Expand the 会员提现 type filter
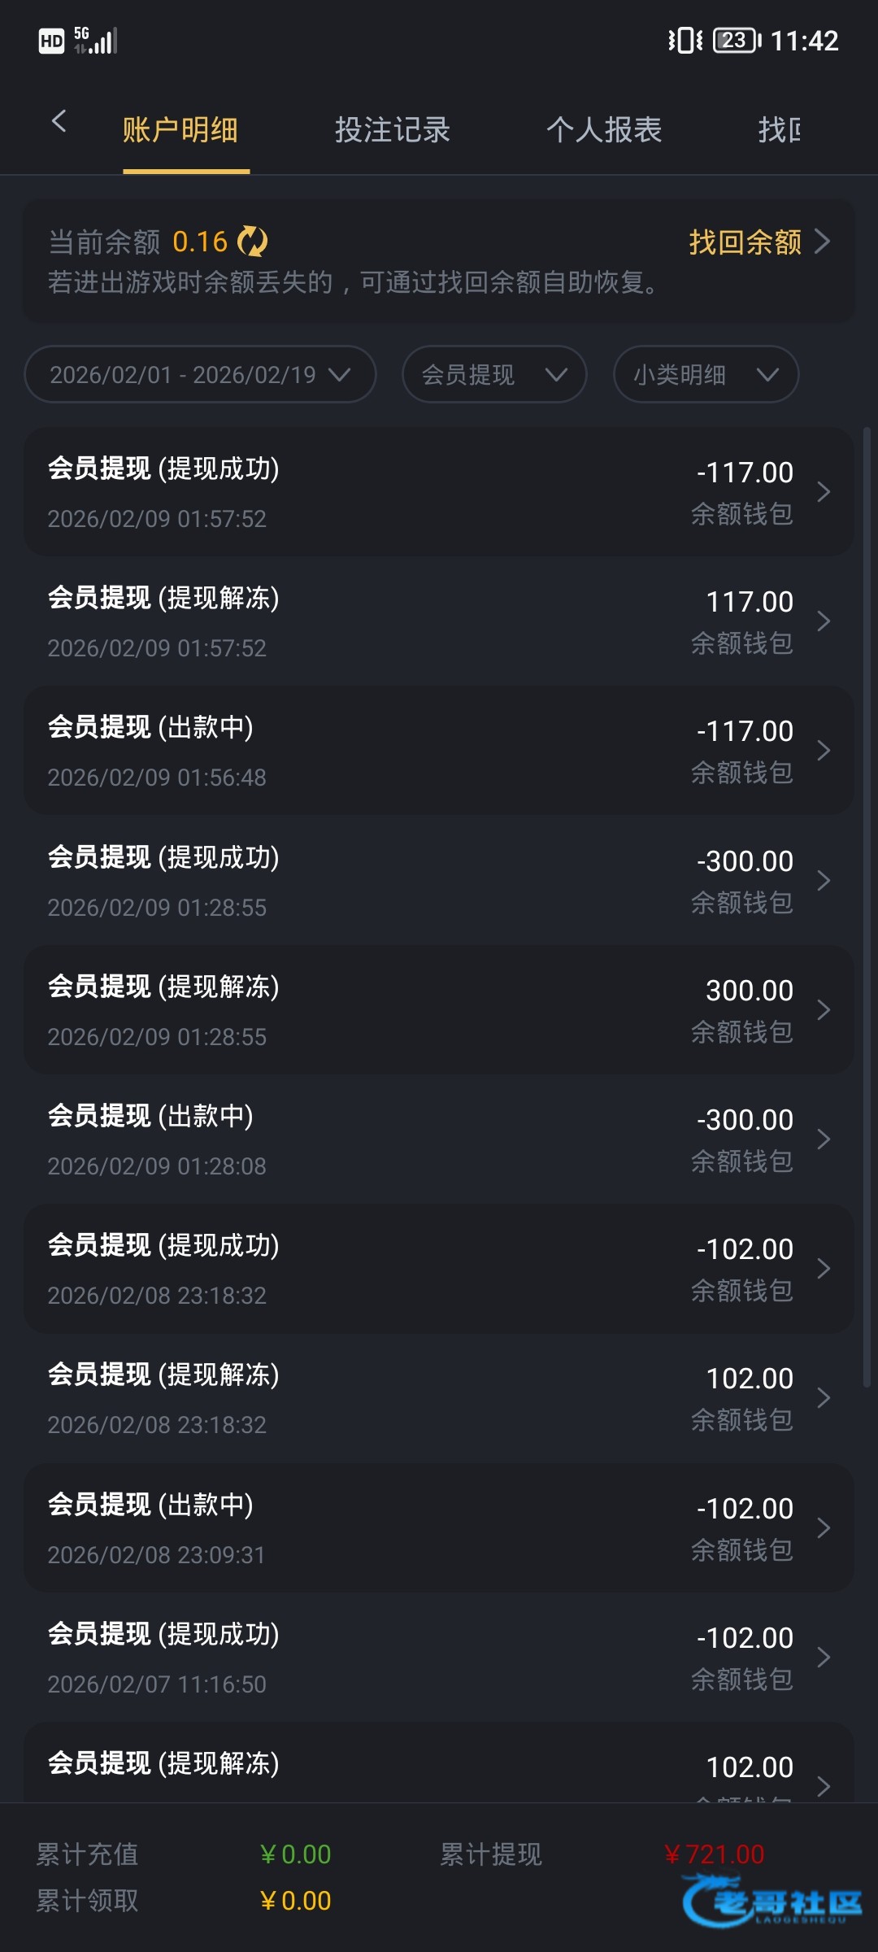This screenshot has width=878, height=1952. tap(494, 374)
